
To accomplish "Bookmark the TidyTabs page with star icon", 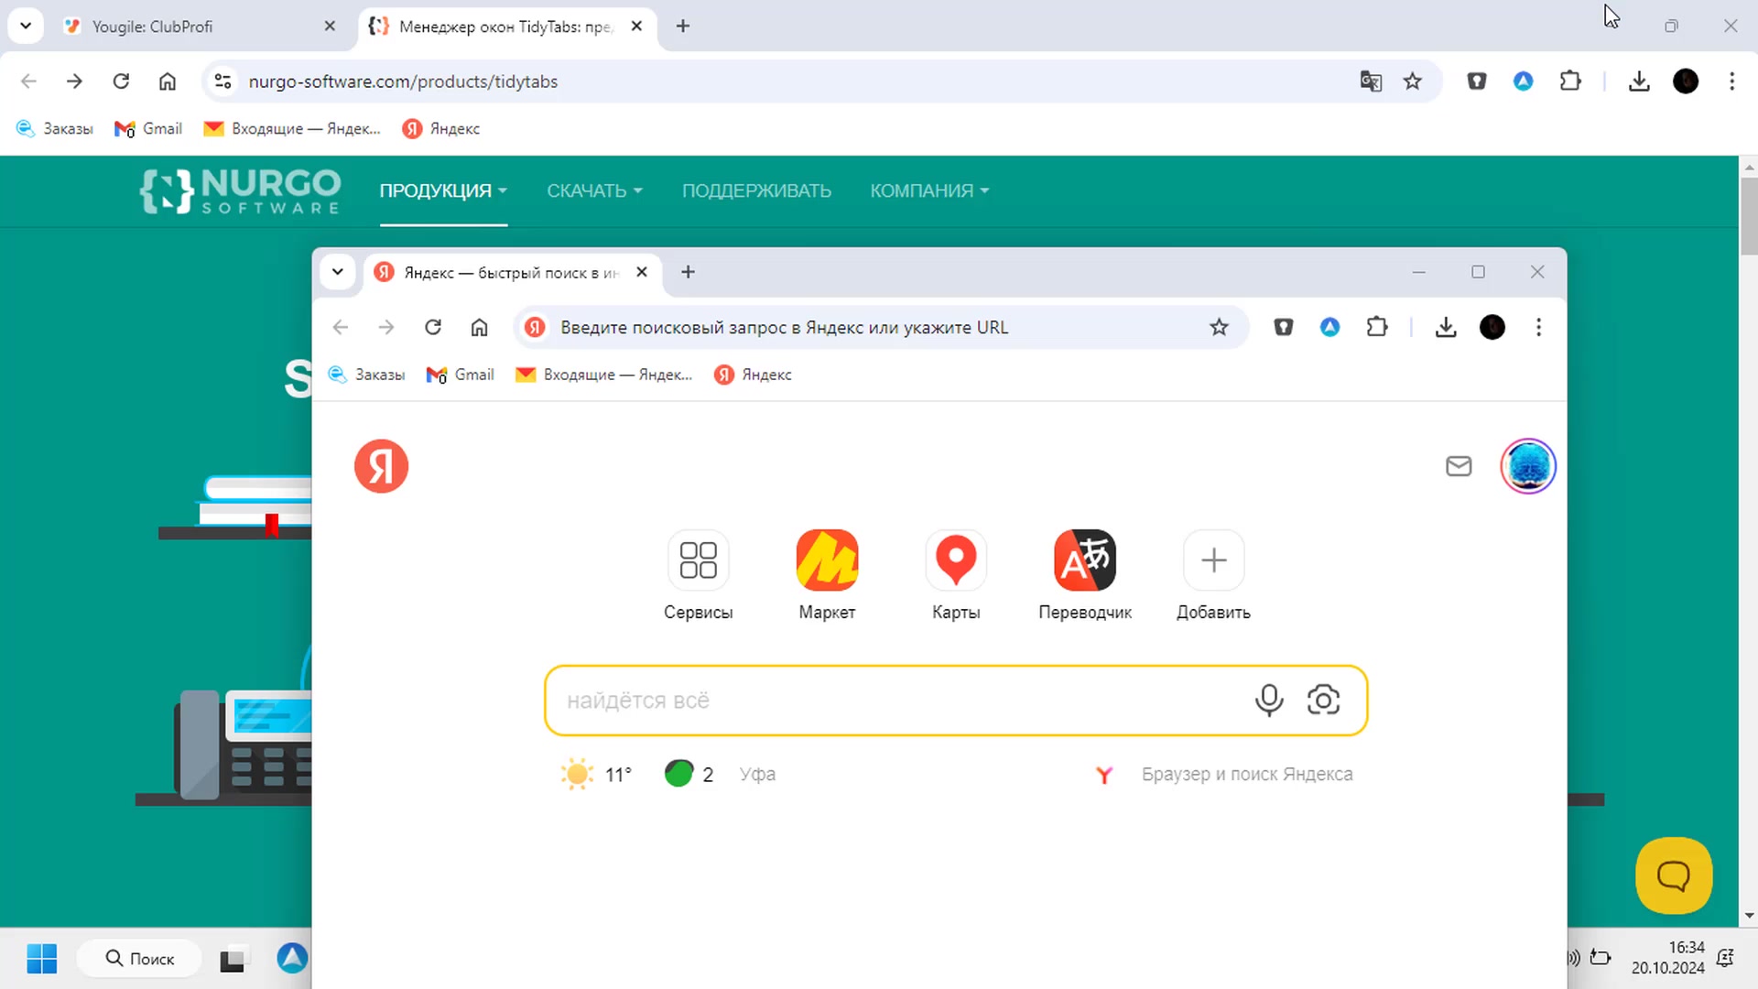I will coord(1413,82).
